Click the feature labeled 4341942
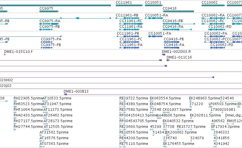Image resolution: width=242 pixels, height=148 pixels. 221,144
